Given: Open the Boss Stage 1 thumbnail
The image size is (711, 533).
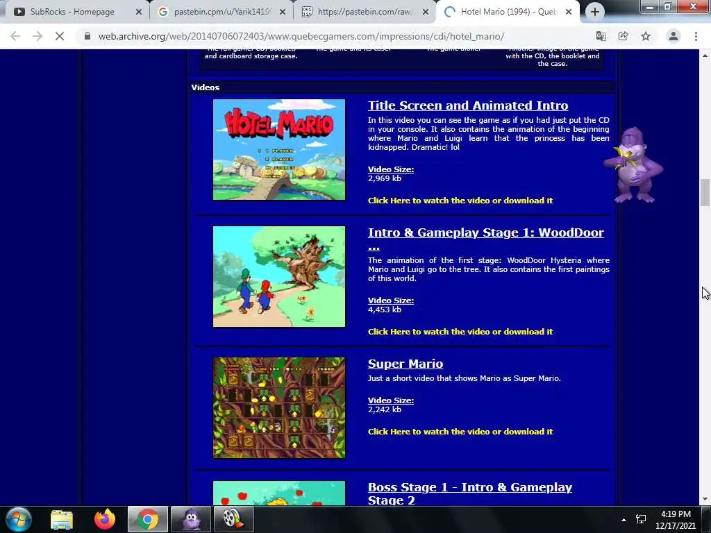Looking at the screenshot, I should (279, 493).
